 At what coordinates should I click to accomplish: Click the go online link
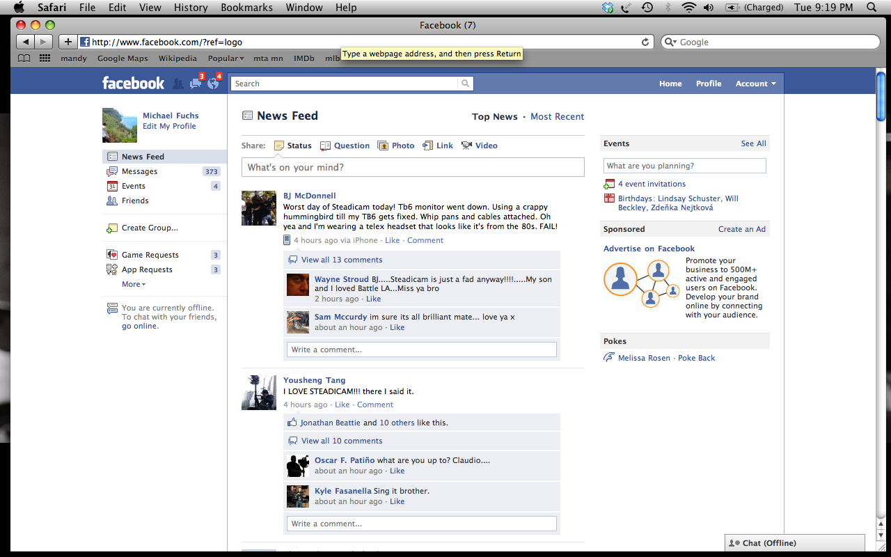click(x=140, y=326)
